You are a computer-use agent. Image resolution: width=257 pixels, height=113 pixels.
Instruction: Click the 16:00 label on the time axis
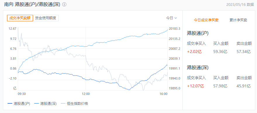click(164, 94)
